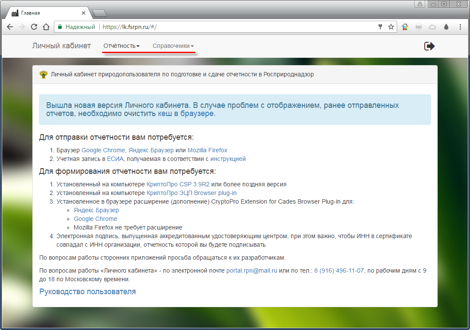470x330 pixels.
Task: Bookmark this page with star icon
Action: click(391, 27)
